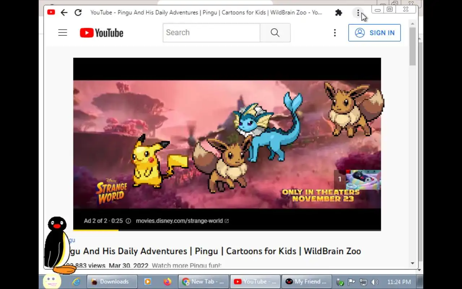The image size is (462, 289).
Task: Go to YouTube home via logo
Action: 102,33
